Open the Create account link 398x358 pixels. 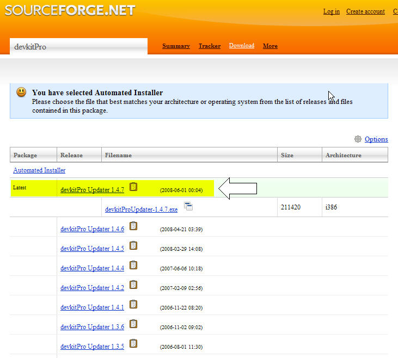(365, 11)
